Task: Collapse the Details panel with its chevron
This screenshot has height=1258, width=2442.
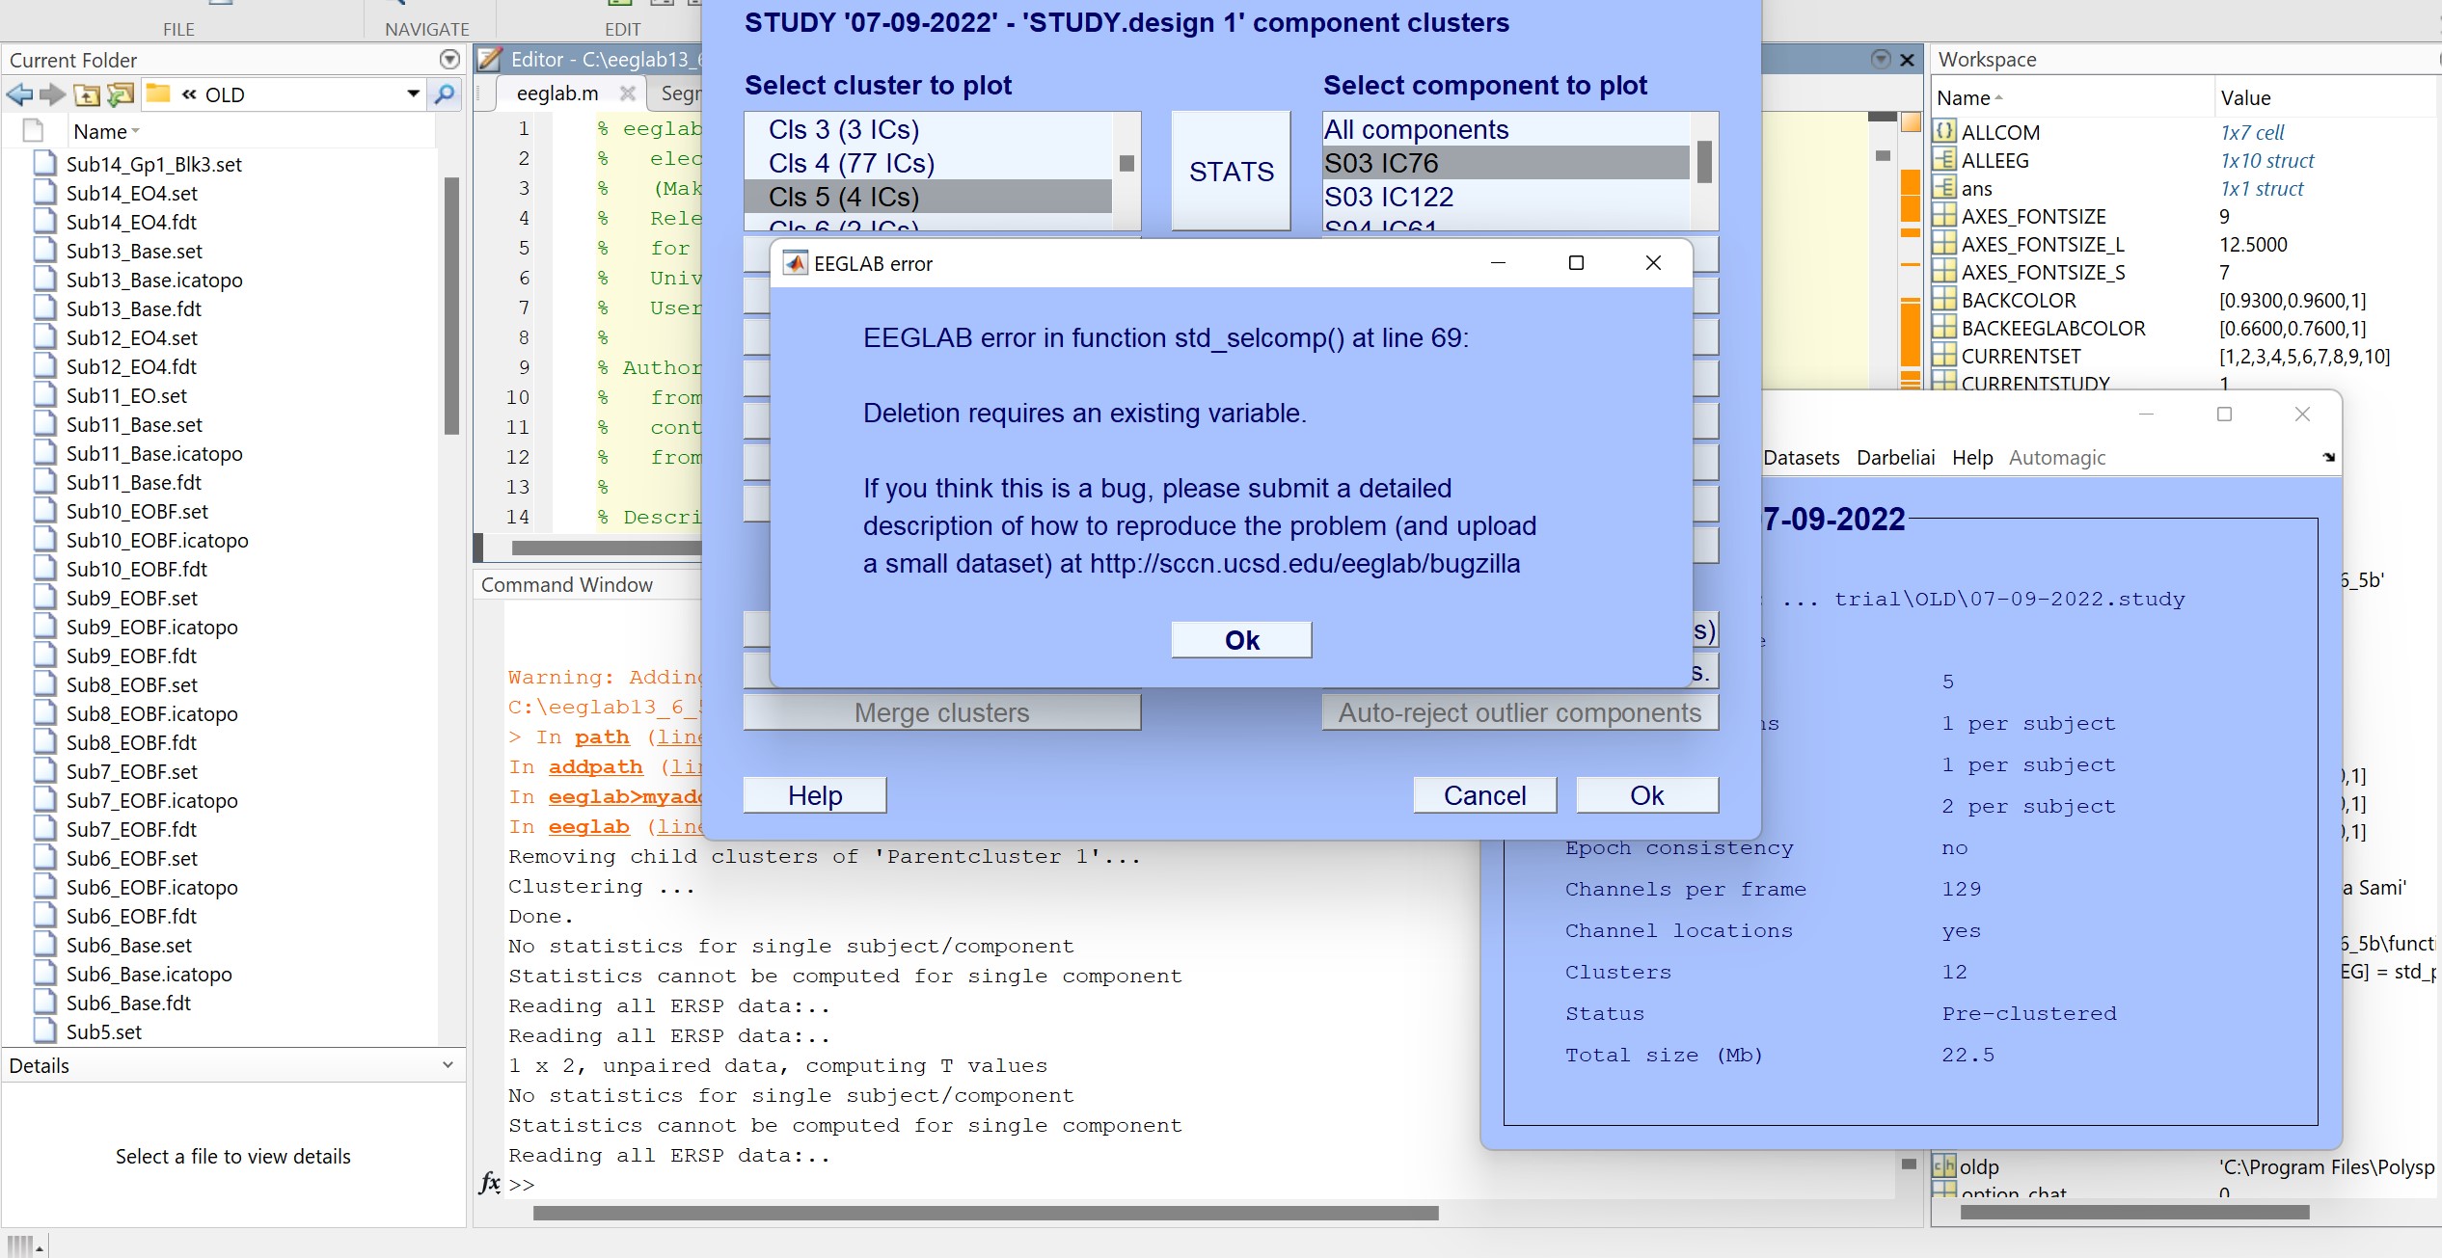Action: (x=447, y=1065)
